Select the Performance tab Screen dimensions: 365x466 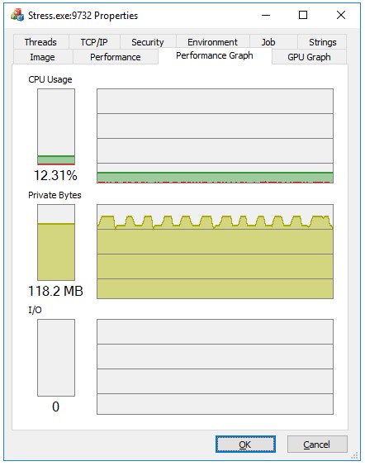point(116,57)
